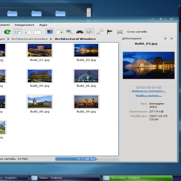Screen dimensions: 181x181
Task: Switch to Icons view mode
Action: pyautogui.click(x=17, y=32)
